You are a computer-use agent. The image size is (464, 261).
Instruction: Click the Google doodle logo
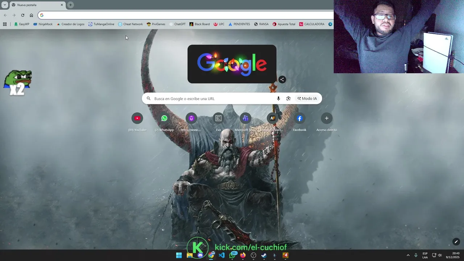[x=232, y=64]
